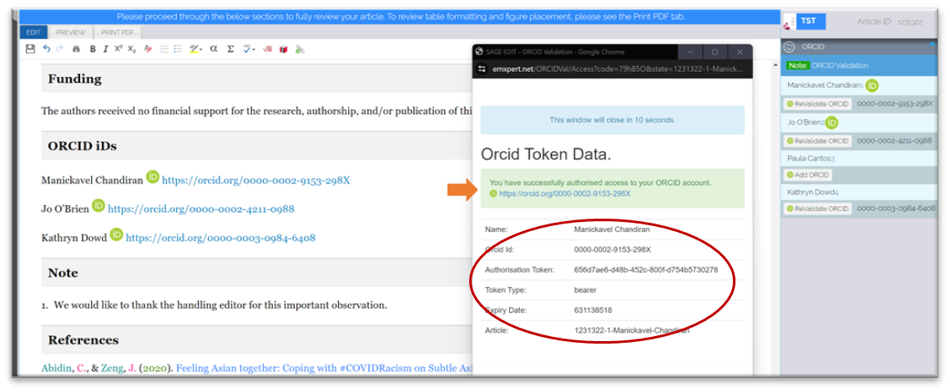Toggle the bulleted list
Screen dimensions: 950x392
point(177,49)
